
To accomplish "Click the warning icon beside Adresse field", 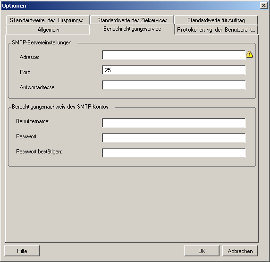I will (249, 54).
